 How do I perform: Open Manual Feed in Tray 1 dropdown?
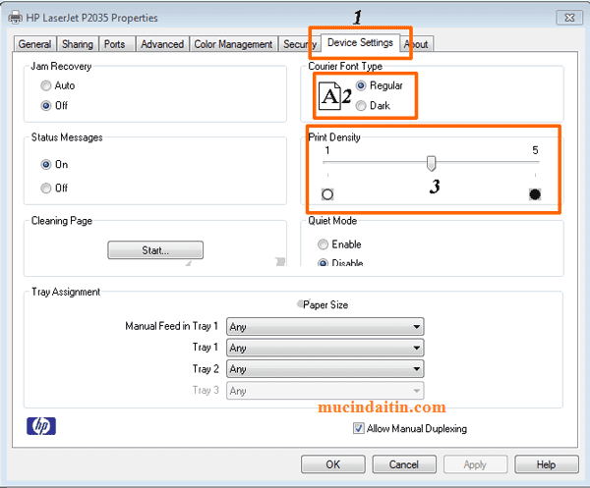point(324,326)
